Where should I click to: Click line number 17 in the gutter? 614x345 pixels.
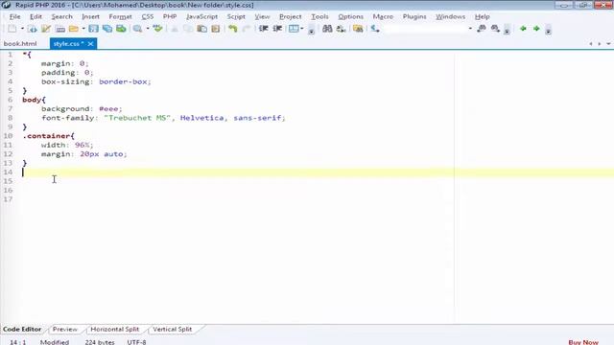click(8, 199)
